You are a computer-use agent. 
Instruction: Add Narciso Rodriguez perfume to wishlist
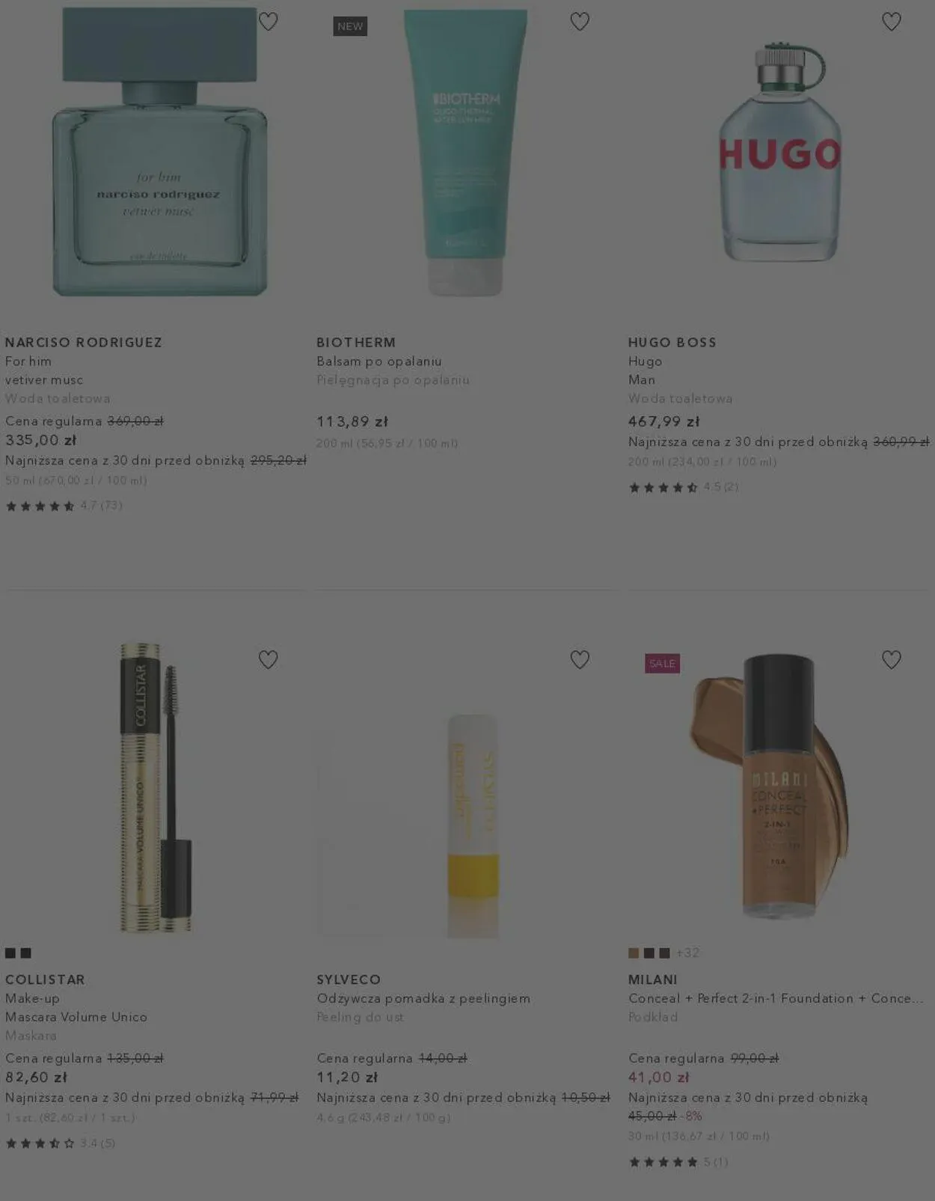(268, 22)
